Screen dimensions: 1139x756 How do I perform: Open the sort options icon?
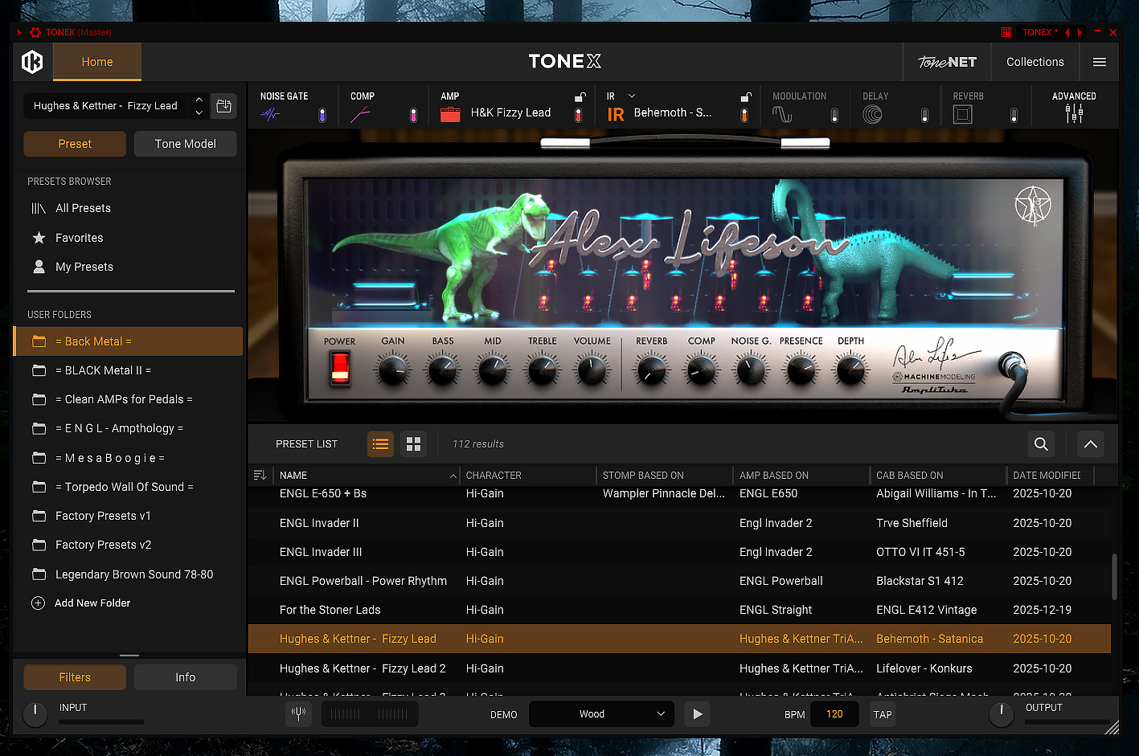pos(260,476)
